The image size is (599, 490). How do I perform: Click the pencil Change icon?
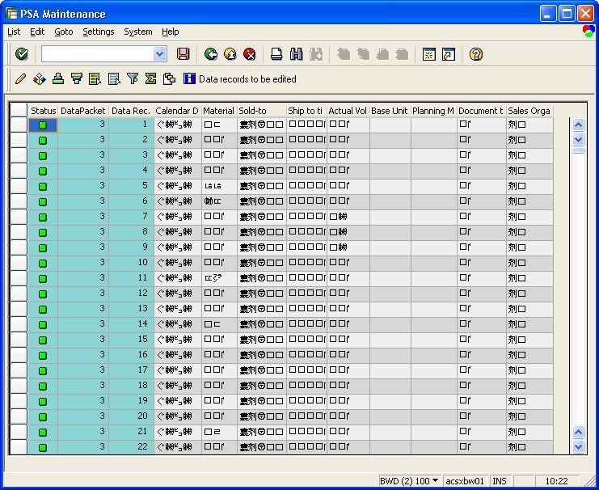click(21, 78)
